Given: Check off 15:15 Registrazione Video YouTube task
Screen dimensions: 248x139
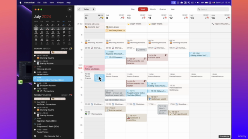Looking at the screenshot, I should point(128,91).
